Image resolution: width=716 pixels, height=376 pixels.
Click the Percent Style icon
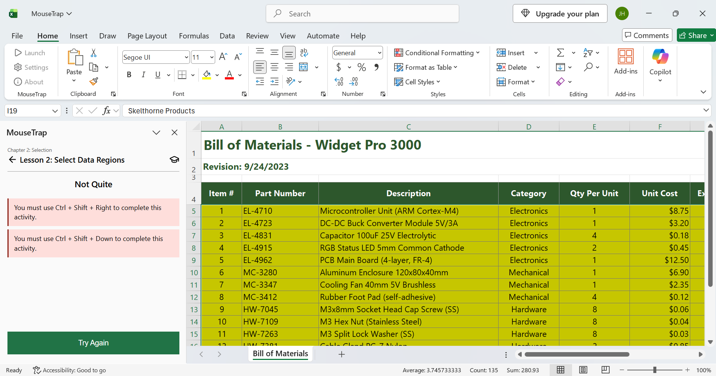[x=361, y=67]
